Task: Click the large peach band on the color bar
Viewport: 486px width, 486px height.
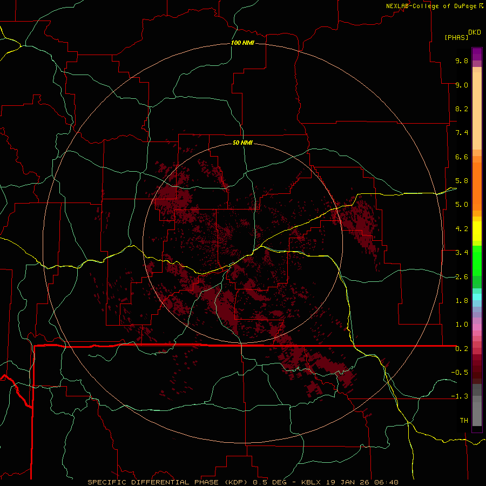Action: [x=477, y=111]
